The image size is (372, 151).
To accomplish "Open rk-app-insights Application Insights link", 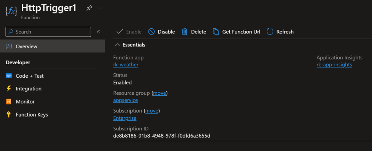I will (x=334, y=65).
